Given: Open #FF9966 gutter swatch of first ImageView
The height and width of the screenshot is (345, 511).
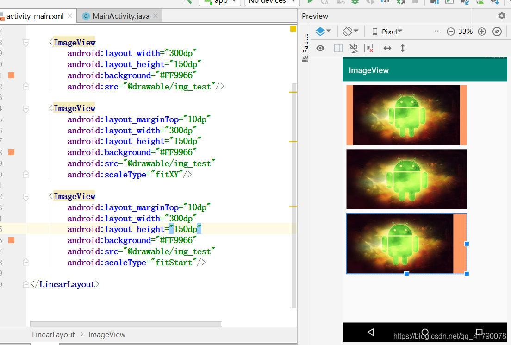Looking at the screenshot, I should (12, 75).
